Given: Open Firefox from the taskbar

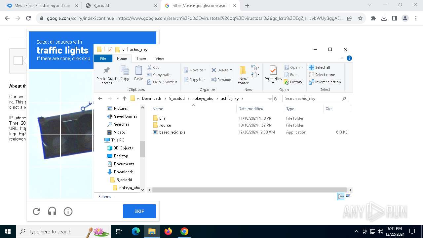Looking at the screenshot, I should coord(168,231).
